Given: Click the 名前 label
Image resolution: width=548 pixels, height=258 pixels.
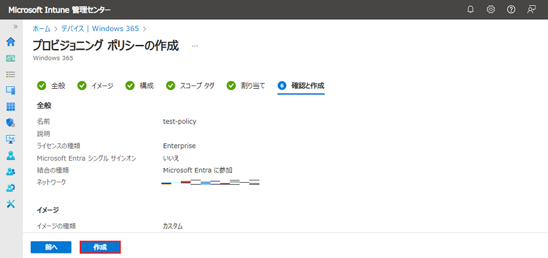Looking at the screenshot, I should (44, 122).
